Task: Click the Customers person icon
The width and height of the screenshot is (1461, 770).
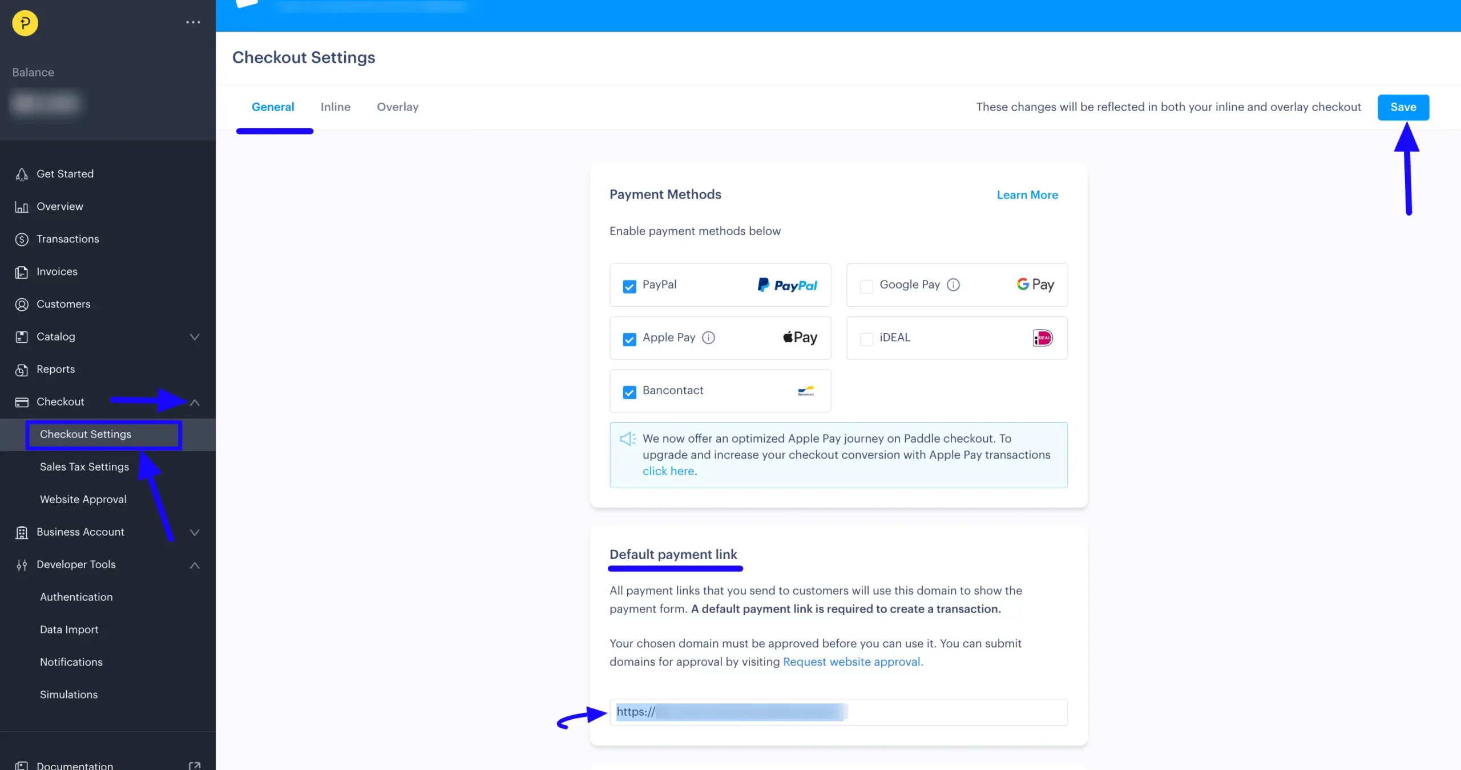Action: pos(22,305)
